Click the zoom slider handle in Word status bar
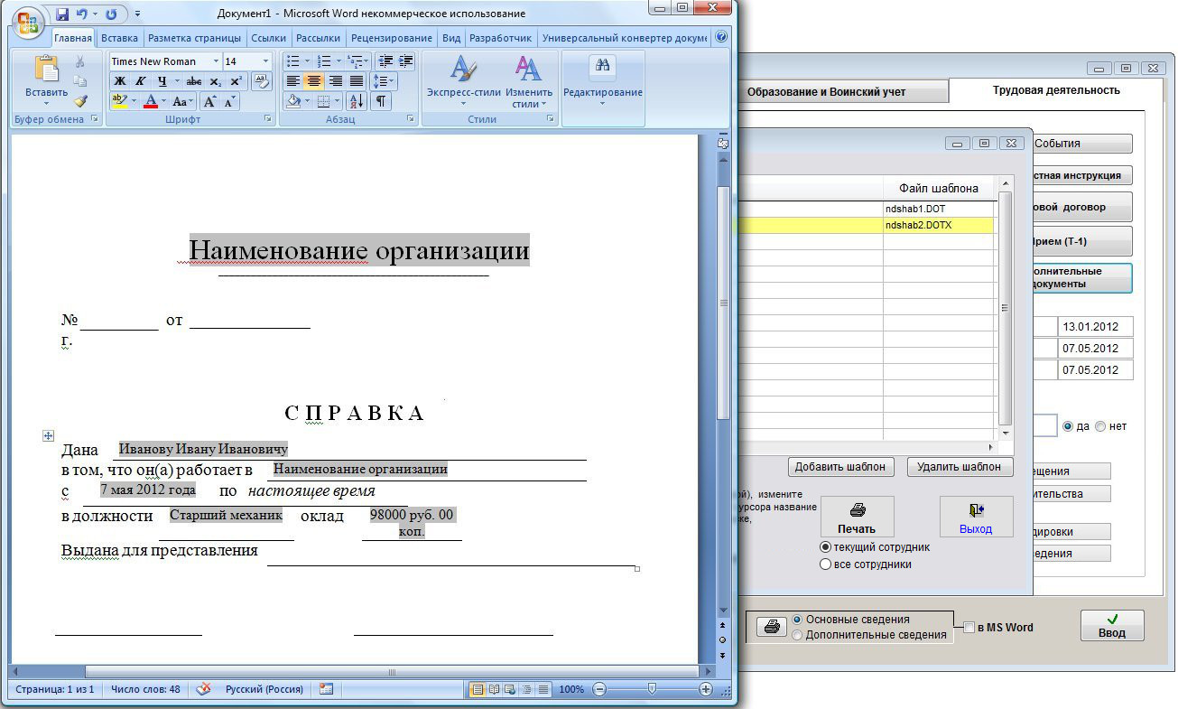Image resolution: width=1178 pixels, height=709 pixels. (x=652, y=689)
